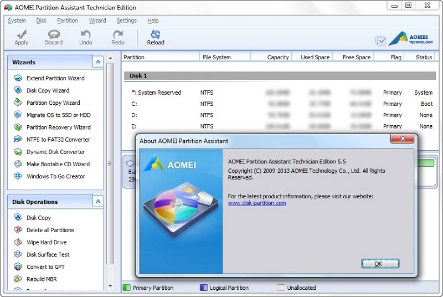Click the File System column header
This screenshot has width=443, height=297.
225,57
